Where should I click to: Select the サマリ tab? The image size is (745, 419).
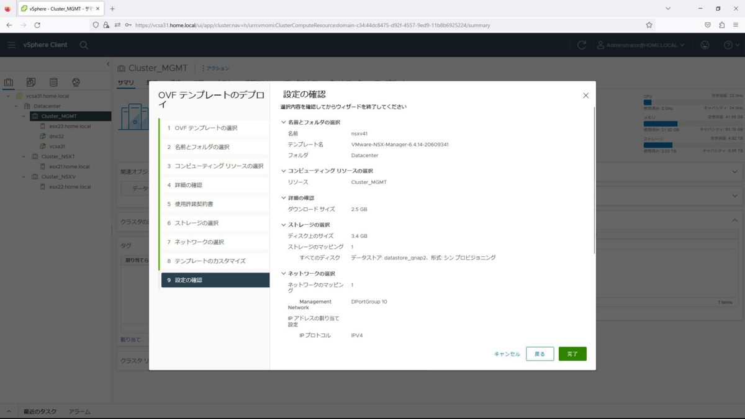coord(125,83)
